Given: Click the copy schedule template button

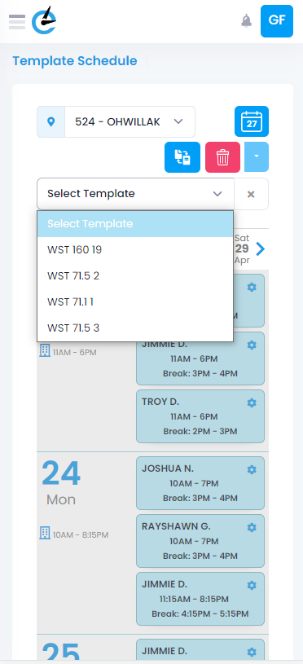Looking at the screenshot, I should pyautogui.click(x=182, y=157).
